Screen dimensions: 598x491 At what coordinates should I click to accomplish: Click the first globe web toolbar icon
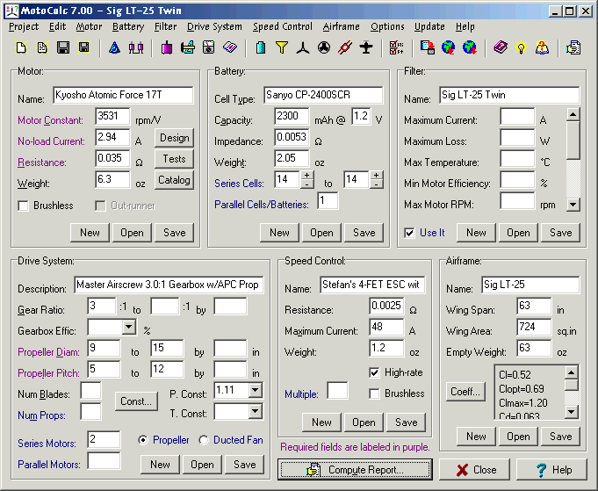coord(449,47)
